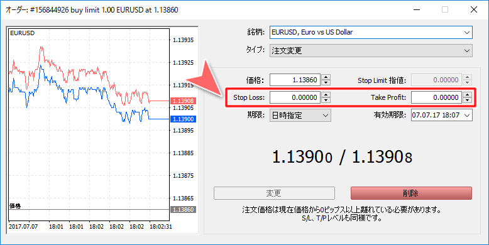489x245 pixels.
Task: Click the 銘柄: label
Action: click(256, 32)
